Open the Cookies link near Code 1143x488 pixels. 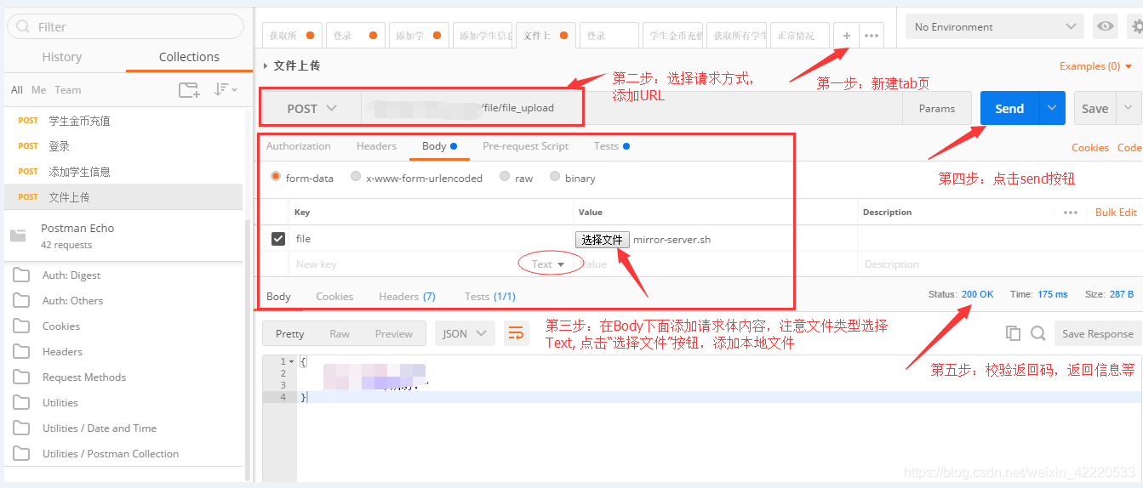pos(1090,147)
